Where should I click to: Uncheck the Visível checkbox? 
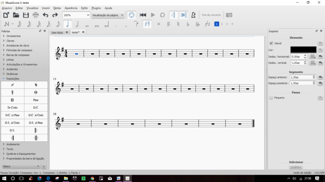point(271,43)
